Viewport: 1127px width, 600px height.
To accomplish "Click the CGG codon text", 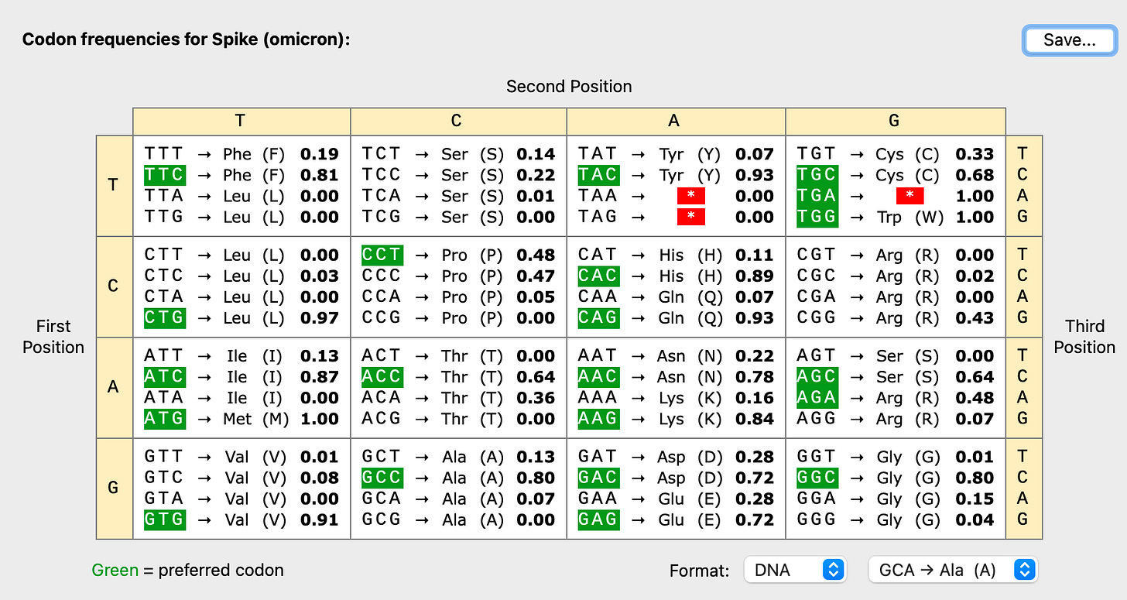I will point(816,317).
